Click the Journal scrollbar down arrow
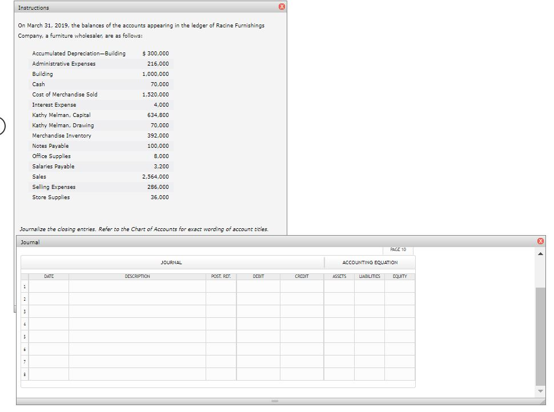The width and height of the screenshot is (554, 412). (541, 391)
